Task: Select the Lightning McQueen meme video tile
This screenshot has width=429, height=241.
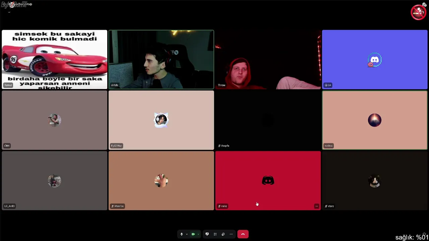Action: point(54,60)
